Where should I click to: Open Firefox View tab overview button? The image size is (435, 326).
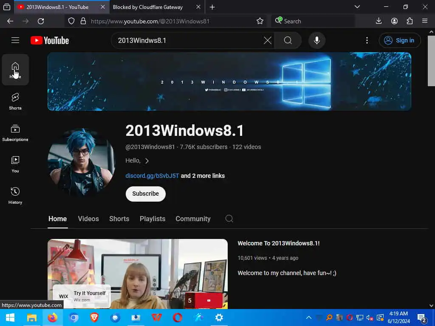click(x=7, y=7)
